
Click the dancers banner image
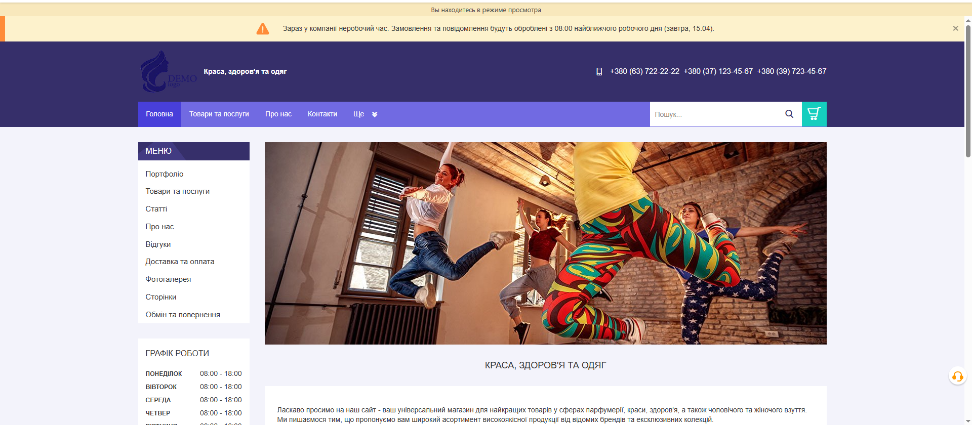click(x=545, y=243)
